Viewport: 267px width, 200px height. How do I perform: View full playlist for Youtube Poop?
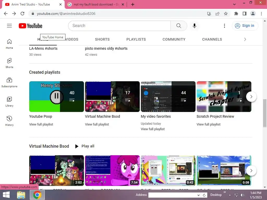pos(41,124)
